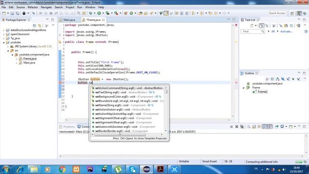309x174 pixels.
Task: Click the Find field in Task List
Action: pyautogui.click(x=253, y=31)
